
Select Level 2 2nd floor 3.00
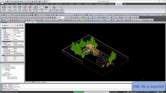pos(12,79)
